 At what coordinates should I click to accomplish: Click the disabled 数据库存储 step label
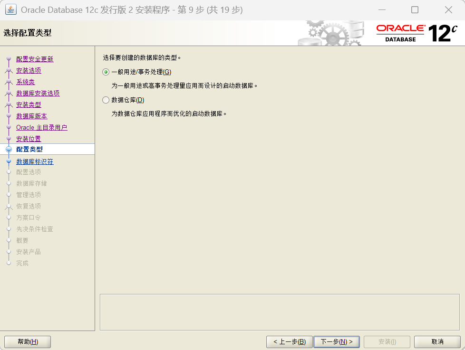(x=31, y=184)
